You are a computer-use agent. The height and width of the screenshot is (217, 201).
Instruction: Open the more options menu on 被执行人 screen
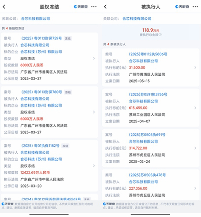click(x=195, y=7)
